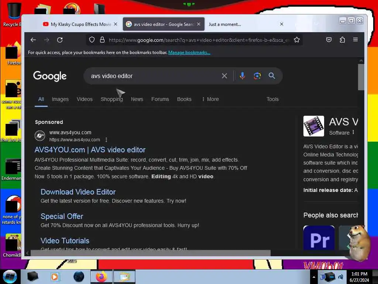Open the News results tab
Image resolution: width=378 pixels, height=284 pixels.
click(137, 99)
